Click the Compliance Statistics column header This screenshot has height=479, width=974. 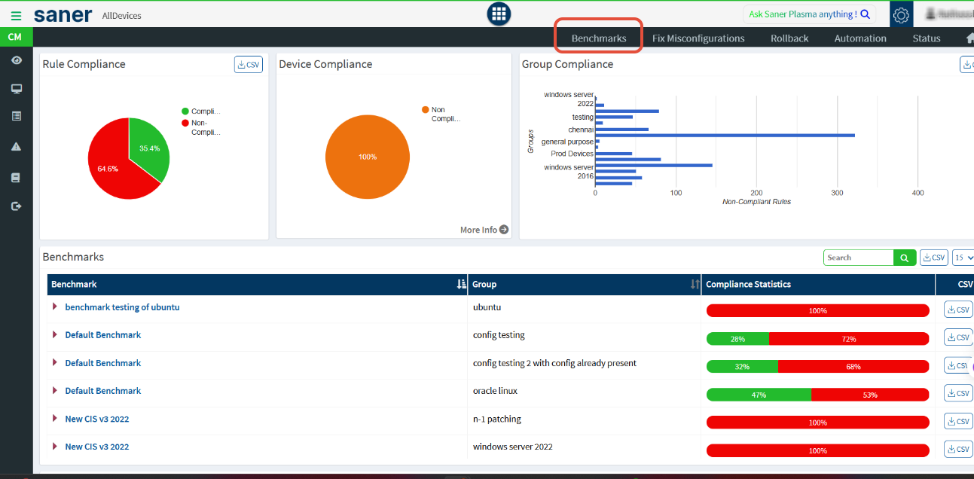818,284
